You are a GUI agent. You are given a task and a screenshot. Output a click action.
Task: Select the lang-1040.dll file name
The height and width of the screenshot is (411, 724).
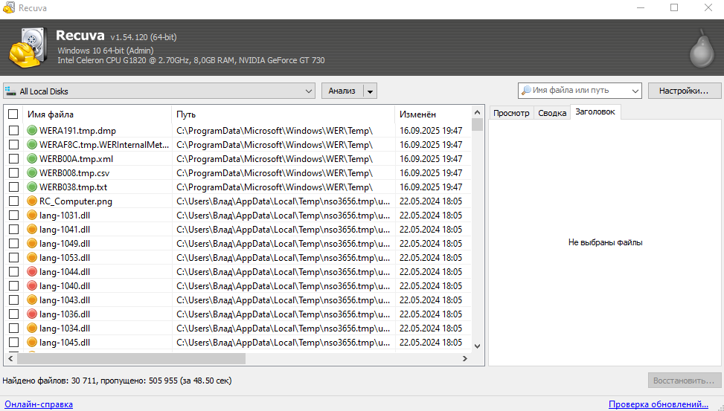click(65, 286)
